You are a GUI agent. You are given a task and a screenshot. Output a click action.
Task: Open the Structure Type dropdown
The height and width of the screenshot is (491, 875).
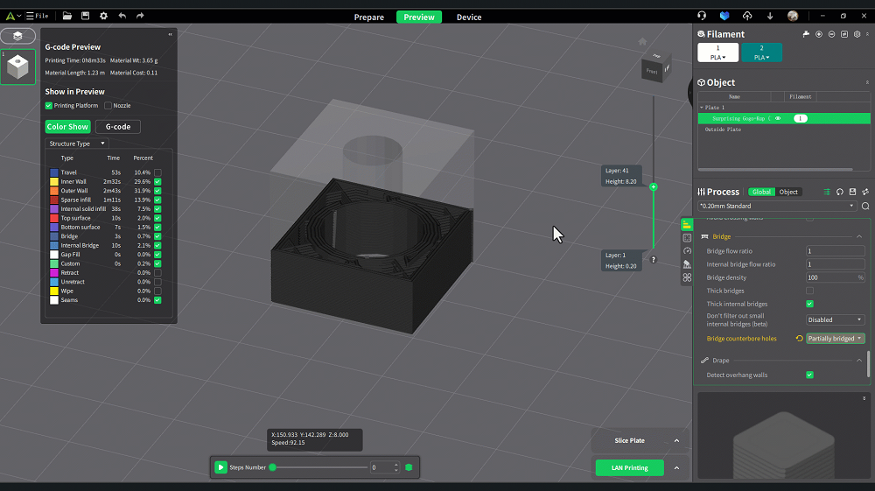click(76, 144)
